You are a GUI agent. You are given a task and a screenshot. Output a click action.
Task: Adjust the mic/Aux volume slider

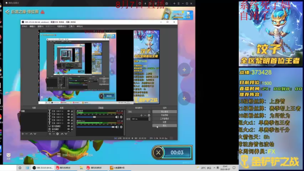[x=95, y=127]
